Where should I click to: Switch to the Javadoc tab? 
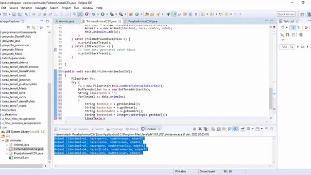point(81,129)
